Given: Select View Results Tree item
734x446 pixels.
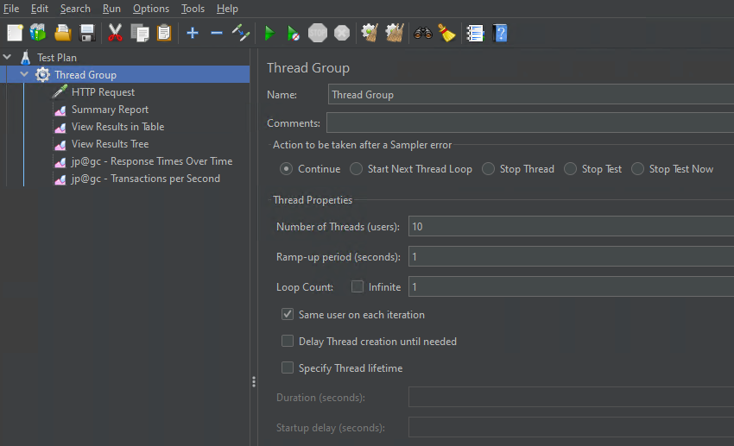Looking at the screenshot, I should point(110,144).
